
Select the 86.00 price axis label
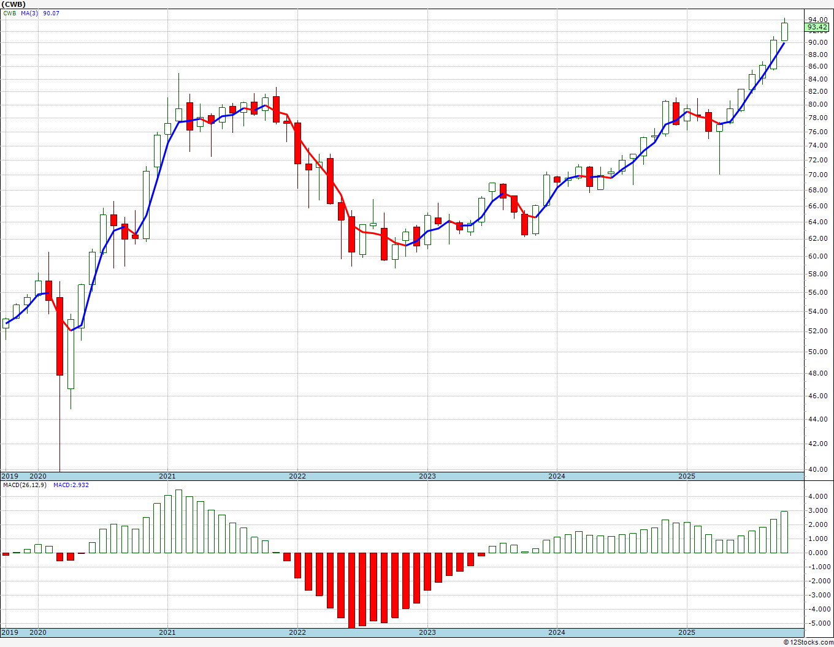[818, 66]
